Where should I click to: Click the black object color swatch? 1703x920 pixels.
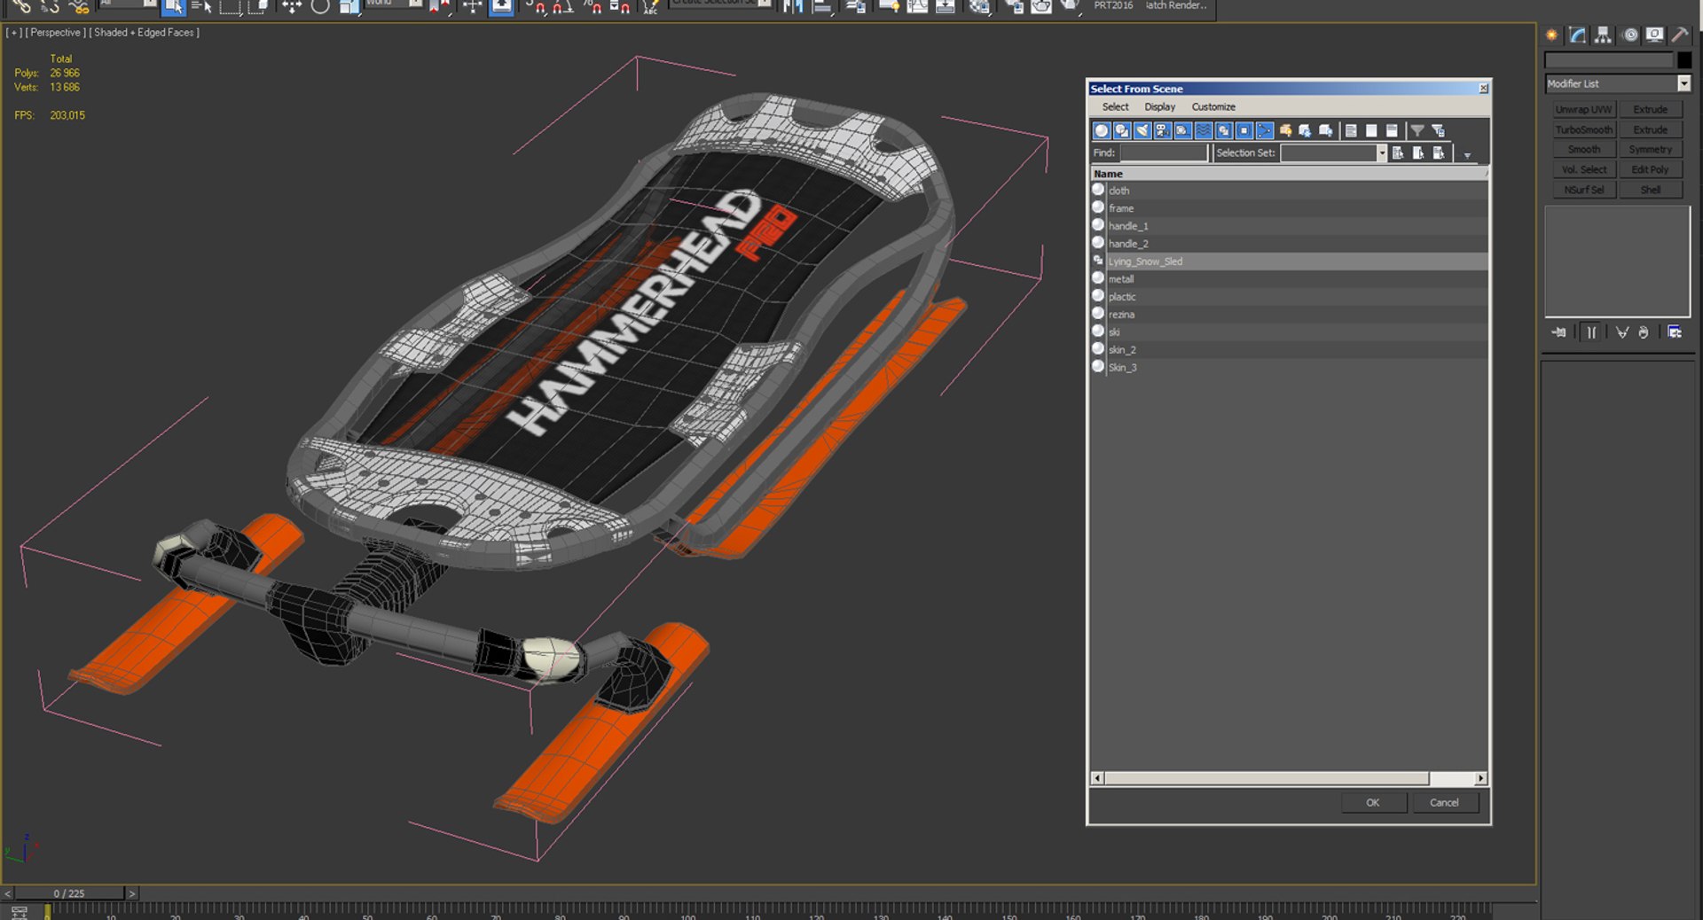tap(1684, 60)
